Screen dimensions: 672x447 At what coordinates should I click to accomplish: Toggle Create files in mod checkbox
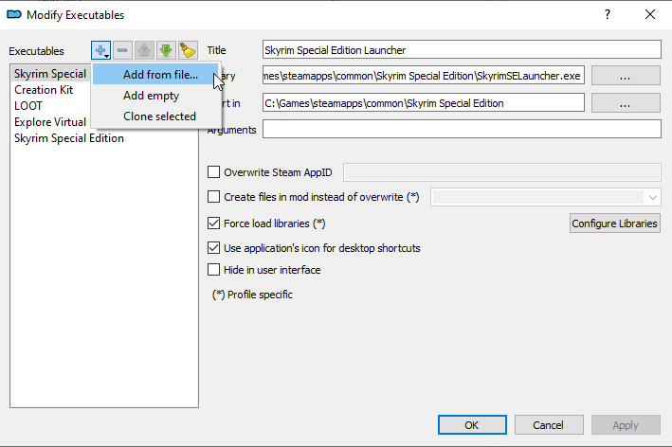pyautogui.click(x=213, y=197)
